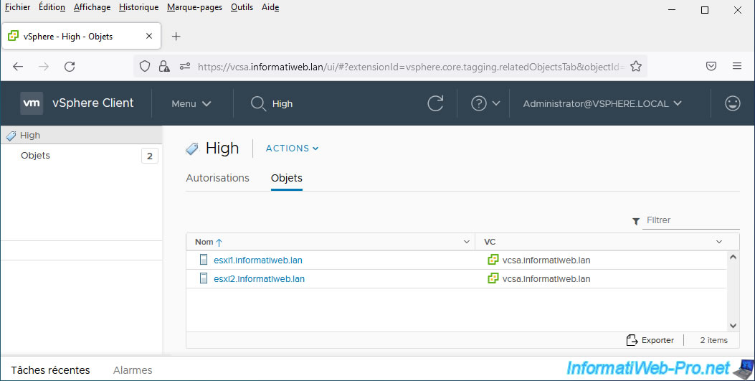Refresh the vSphere Client view
The height and width of the screenshot is (381, 755).
pos(435,103)
